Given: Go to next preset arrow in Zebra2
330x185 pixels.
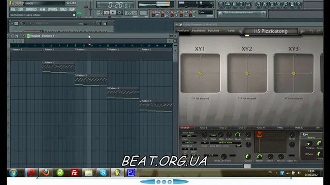Looking at the screenshot, I should tap(302, 31).
